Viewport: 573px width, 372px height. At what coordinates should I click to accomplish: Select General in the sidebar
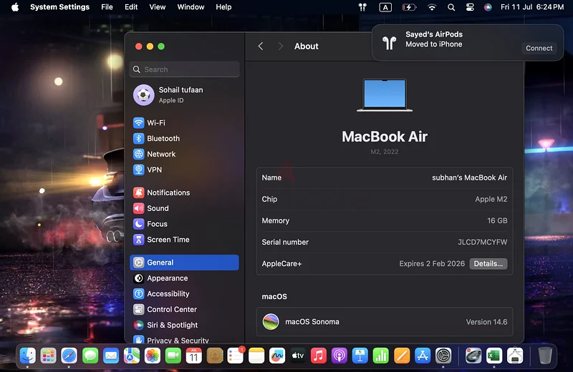[x=184, y=263]
